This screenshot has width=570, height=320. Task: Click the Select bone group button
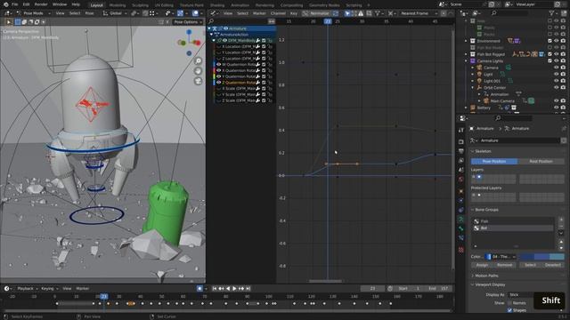[531, 265]
